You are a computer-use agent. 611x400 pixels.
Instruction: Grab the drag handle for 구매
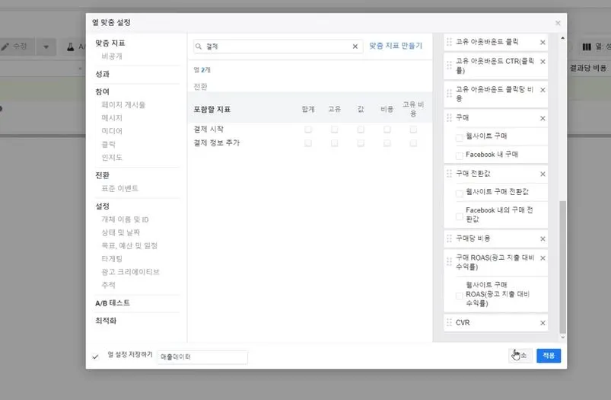tap(449, 117)
